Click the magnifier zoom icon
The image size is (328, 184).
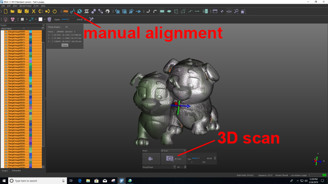click(x=236, y=11)
